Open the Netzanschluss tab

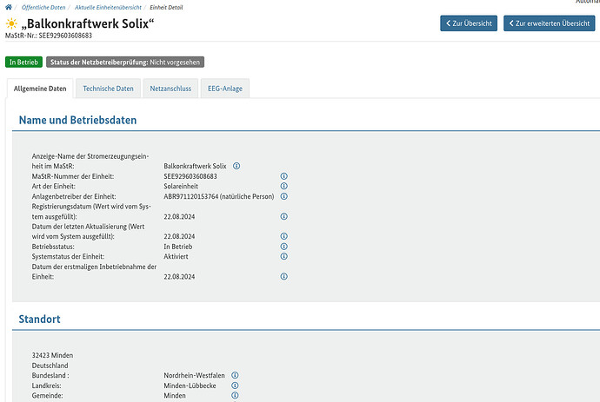click(x=170, y=89)
